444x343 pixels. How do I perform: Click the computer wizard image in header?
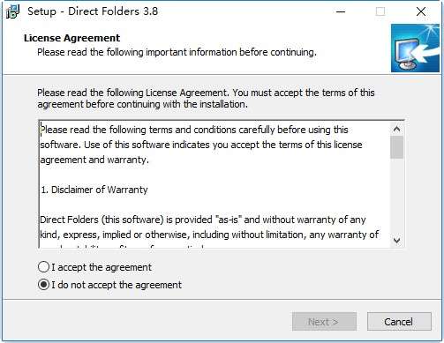click(415, 48)
